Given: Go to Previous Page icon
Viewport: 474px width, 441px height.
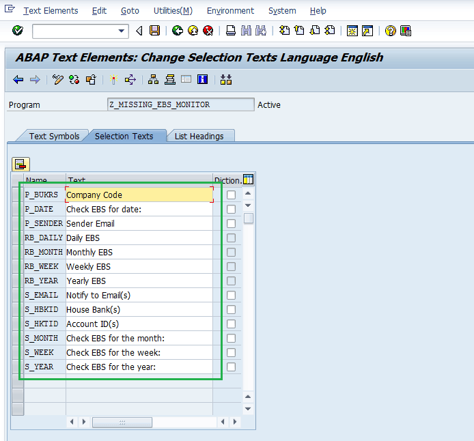Looking at the screenshot, I should (299, 31).
